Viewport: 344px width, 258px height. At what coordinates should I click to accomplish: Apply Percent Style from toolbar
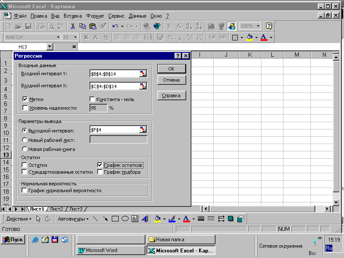[170, 37]
